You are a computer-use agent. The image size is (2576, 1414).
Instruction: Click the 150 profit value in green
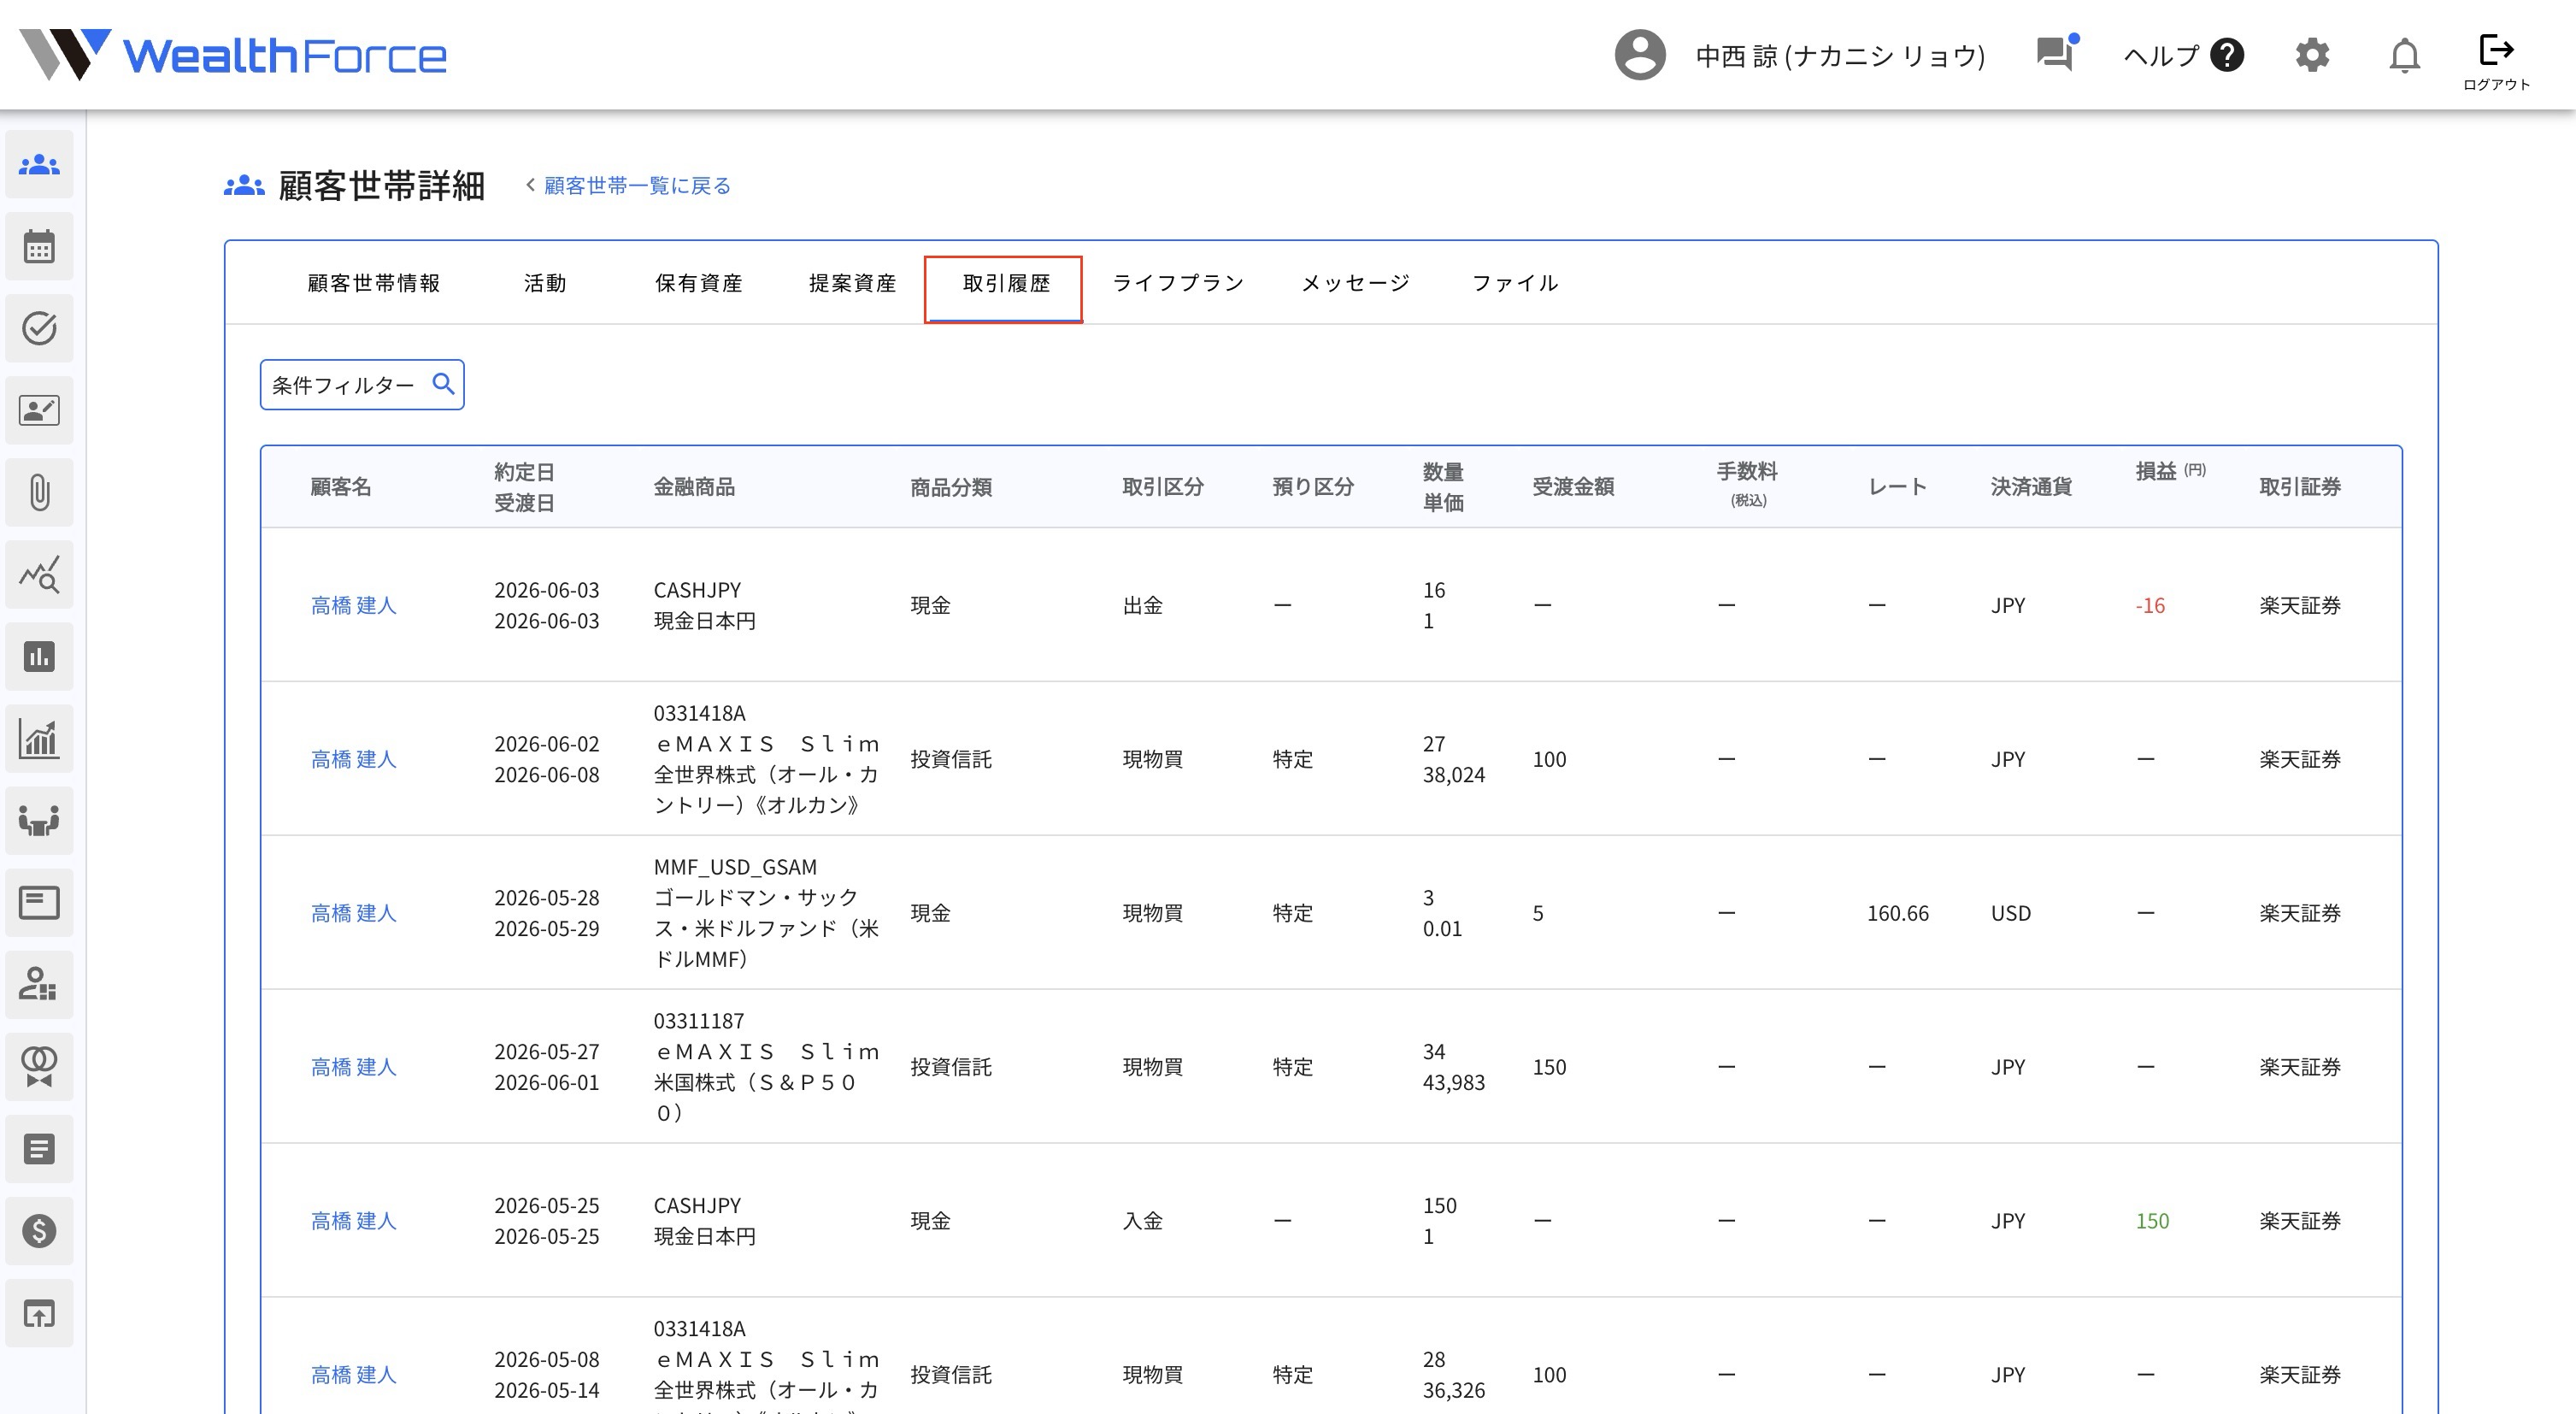click(x=2153, y=1221)
